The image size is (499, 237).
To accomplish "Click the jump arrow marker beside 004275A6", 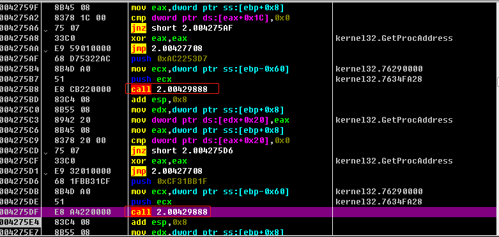I will [x=46, y=31].
